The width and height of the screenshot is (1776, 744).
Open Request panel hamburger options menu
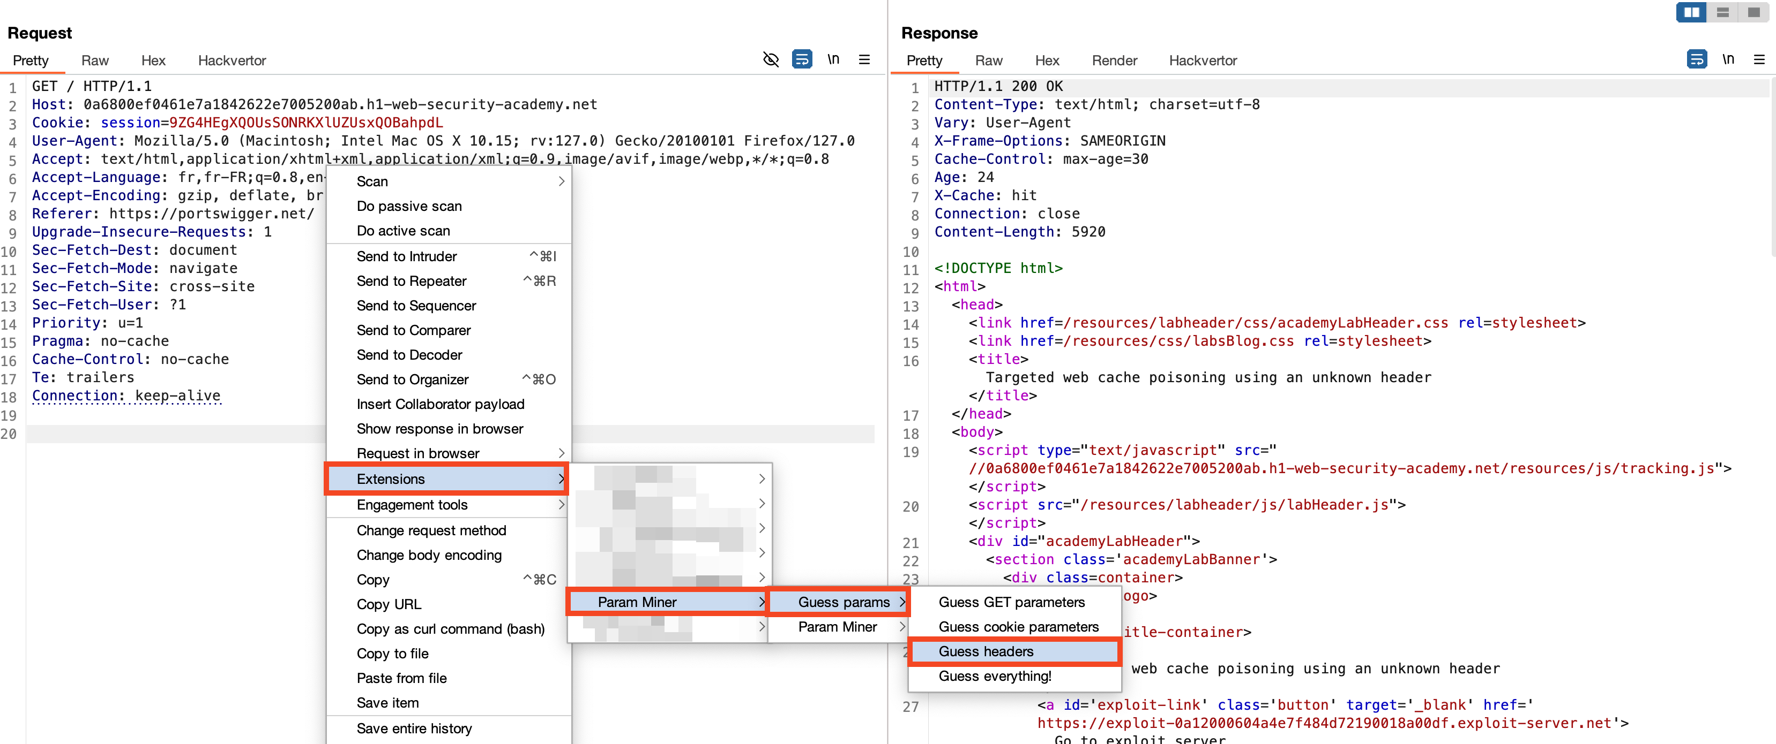(x=864, y=59)
